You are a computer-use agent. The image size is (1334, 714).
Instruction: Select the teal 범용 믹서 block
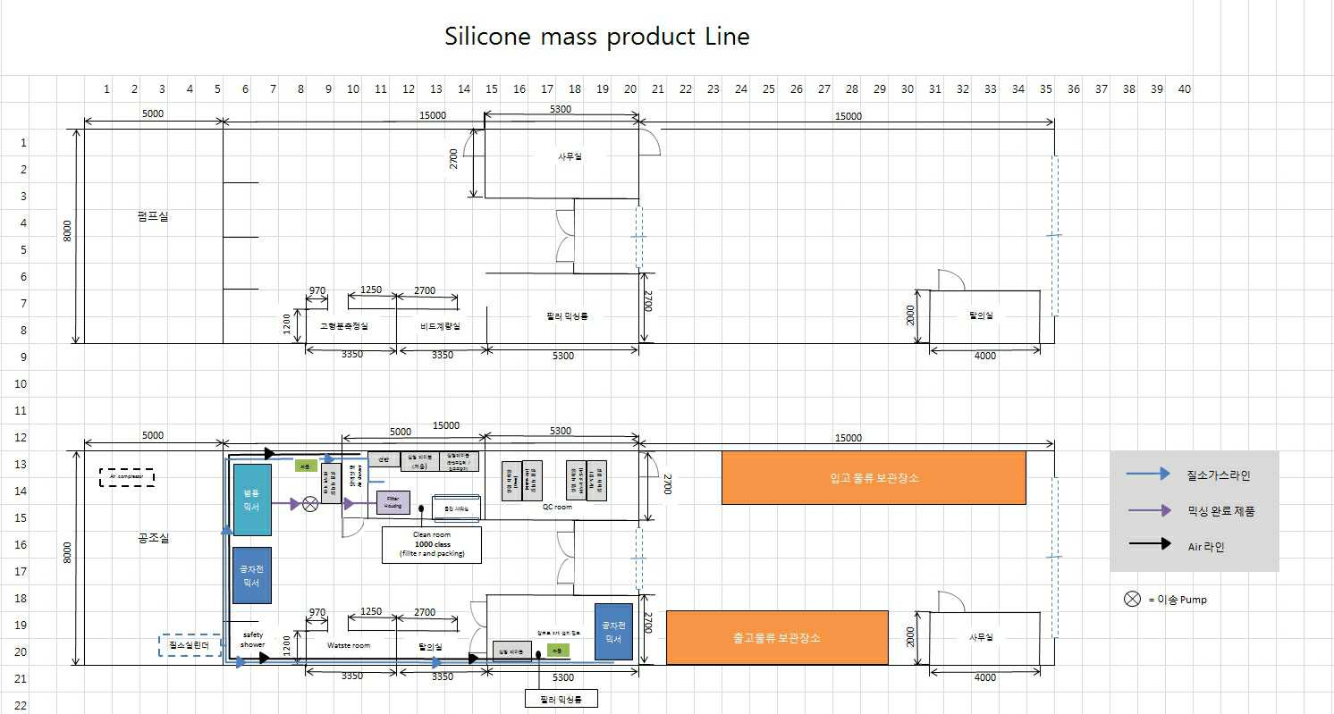tap(251, 500)
